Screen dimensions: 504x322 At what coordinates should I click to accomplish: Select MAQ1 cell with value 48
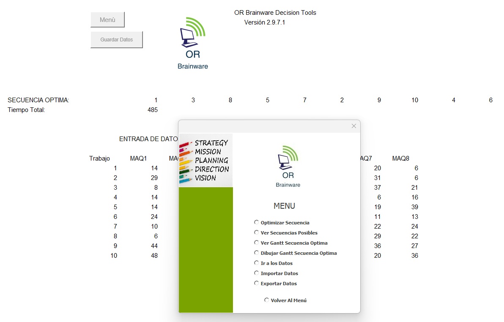(154, 256)
